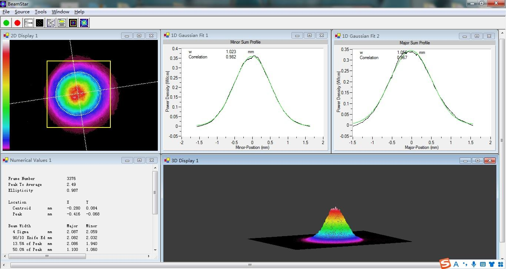Viewport: 506px width, 269px height.
Task: Click the microphone voice input icon
Action: tap(474, 264)
